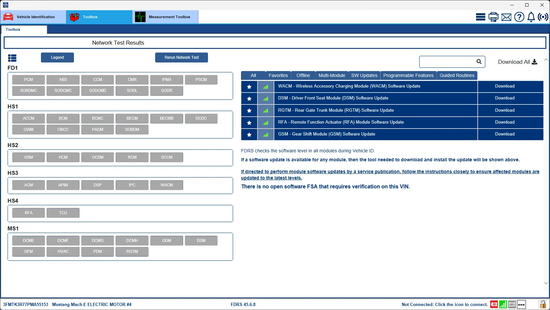Select the Favorites filter tab
Screen dimensions: 550x310
278,75
